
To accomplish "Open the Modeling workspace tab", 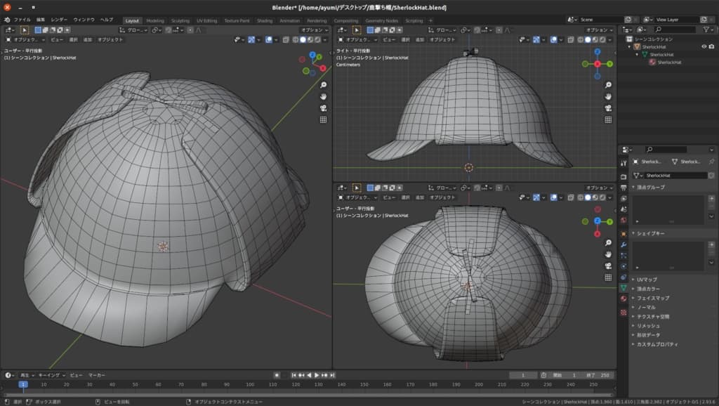I will 155,20.
